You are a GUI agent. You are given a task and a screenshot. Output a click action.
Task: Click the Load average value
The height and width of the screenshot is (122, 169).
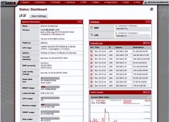47,93
